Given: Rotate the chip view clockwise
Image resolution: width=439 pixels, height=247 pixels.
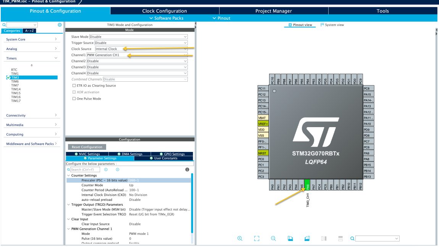Looking at the screenshot, I should [x=291, y=238].
